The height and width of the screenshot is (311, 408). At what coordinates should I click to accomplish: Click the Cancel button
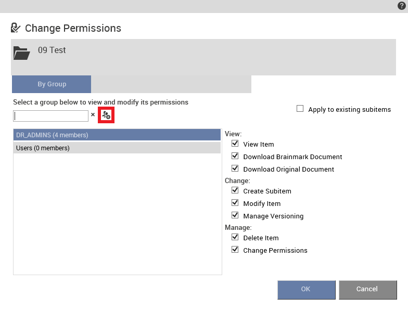tap(367, 290)
